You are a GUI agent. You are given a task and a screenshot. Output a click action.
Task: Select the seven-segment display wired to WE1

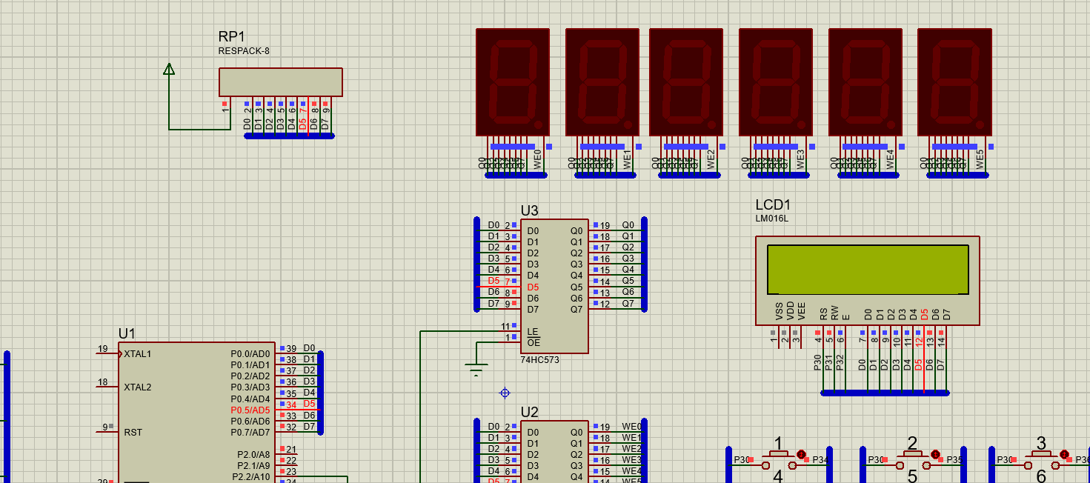[602, 82]
